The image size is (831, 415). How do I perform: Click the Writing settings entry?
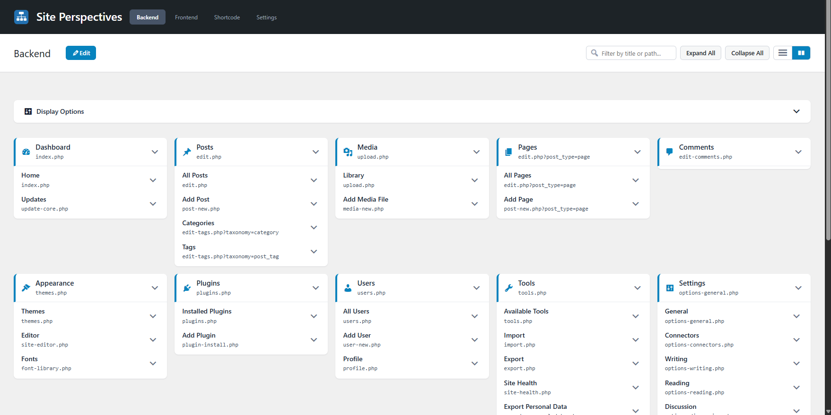[x=676, y=359]
